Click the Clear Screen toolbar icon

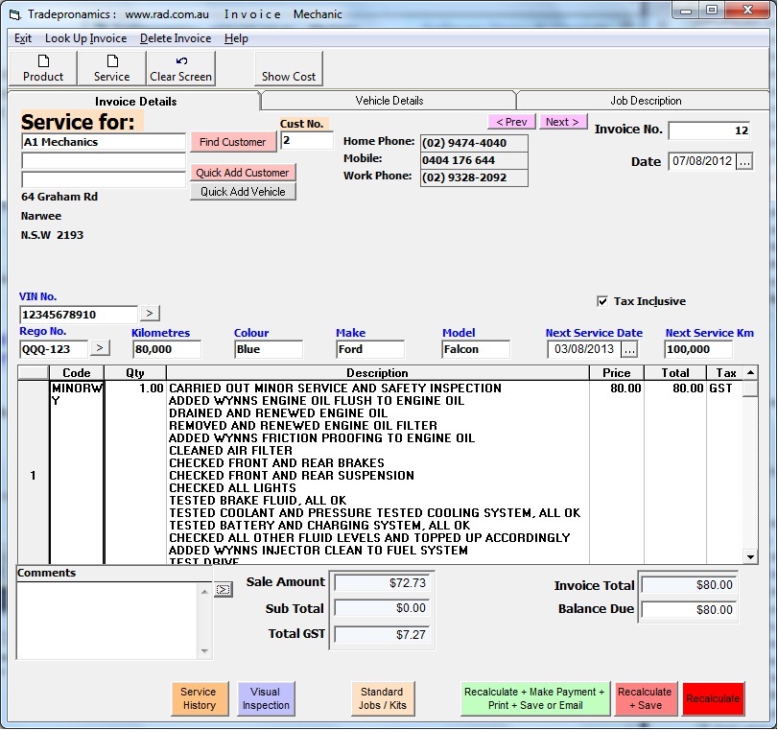(x=180, y=68)
